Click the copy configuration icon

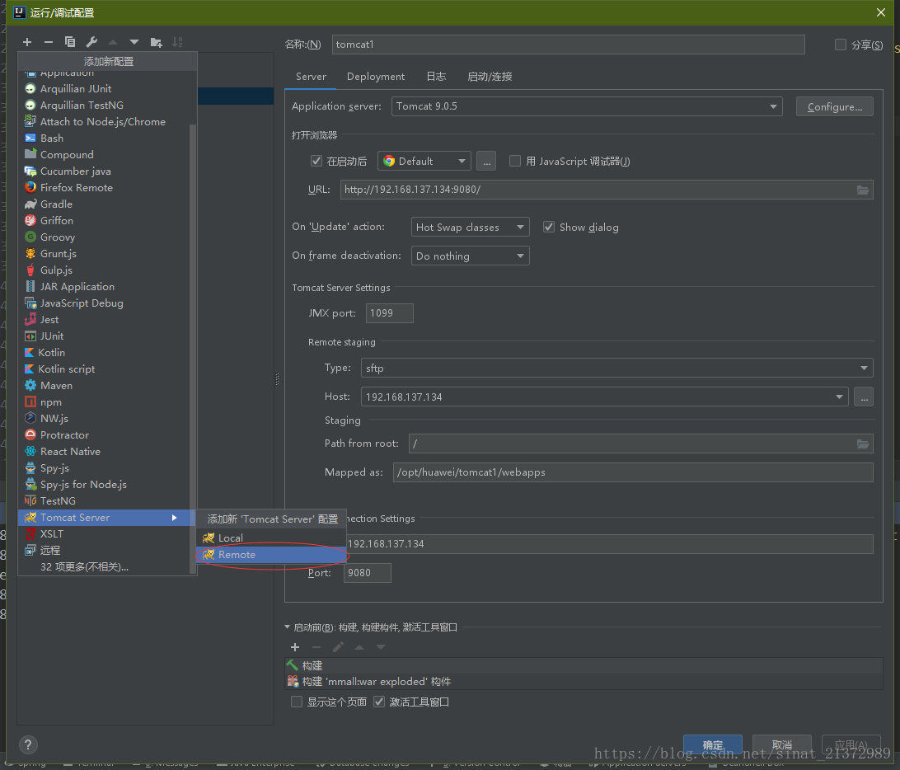[70, 42]
